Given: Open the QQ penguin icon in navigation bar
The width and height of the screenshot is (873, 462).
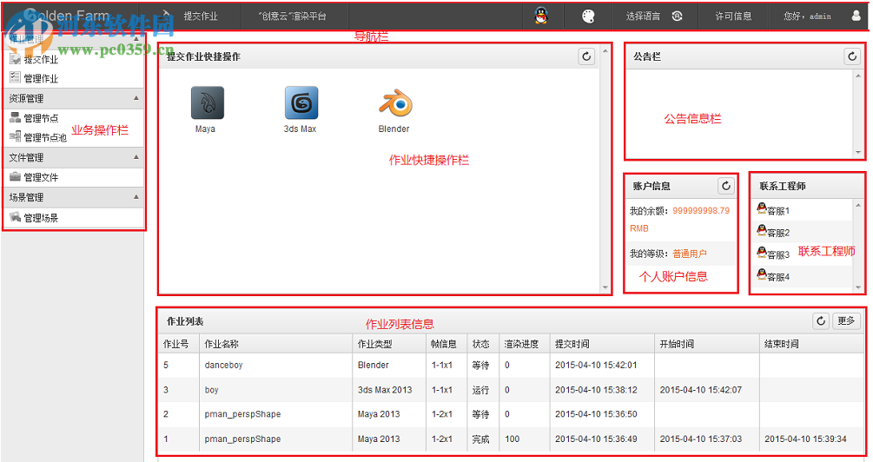Looking at the screenshot, I should [x=541, y=16].
